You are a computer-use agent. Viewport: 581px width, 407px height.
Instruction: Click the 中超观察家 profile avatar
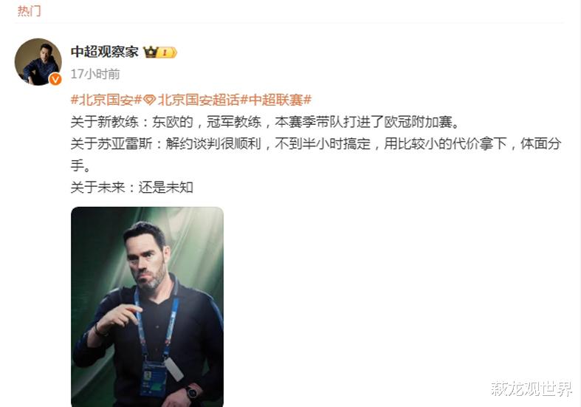38,62
